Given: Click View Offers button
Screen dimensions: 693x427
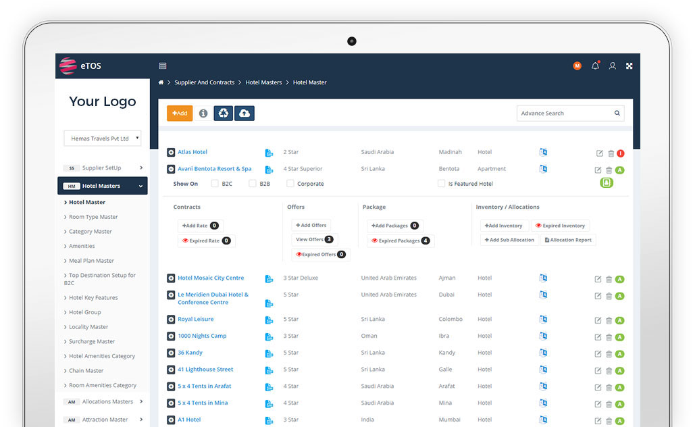Looking at the screenshot, I should click(x=314, y=240).
